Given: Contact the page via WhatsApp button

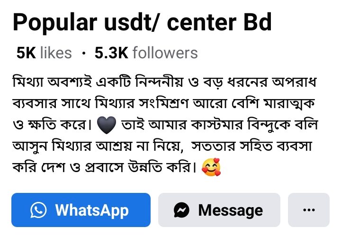Looking at the screenshot, I should click(81, 210).
